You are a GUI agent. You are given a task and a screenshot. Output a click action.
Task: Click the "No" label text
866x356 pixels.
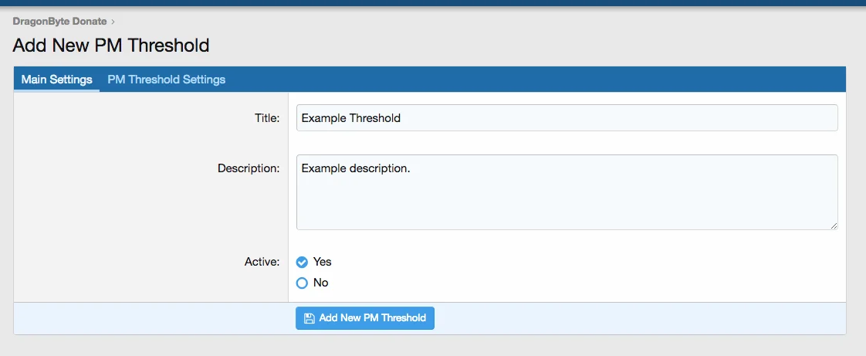click(320, 283)
